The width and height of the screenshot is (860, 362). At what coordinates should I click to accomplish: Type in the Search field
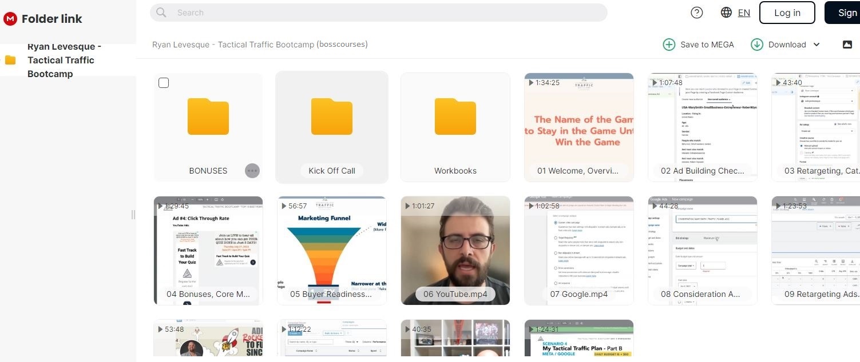click(x=378, y=13)
